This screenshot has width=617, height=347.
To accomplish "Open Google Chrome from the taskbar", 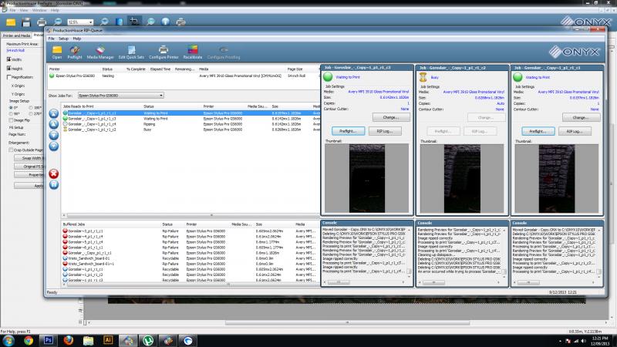I will pos(29,340).
